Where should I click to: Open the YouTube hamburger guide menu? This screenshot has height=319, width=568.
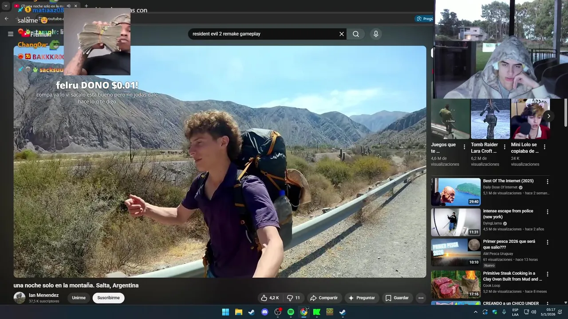[x=11, y=34]
